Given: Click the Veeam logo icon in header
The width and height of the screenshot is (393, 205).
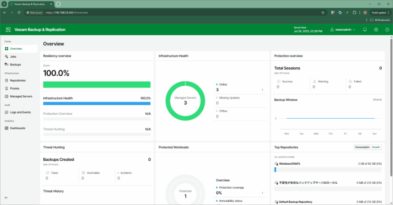Looking at the screenshot, I should tap(8, 30).
